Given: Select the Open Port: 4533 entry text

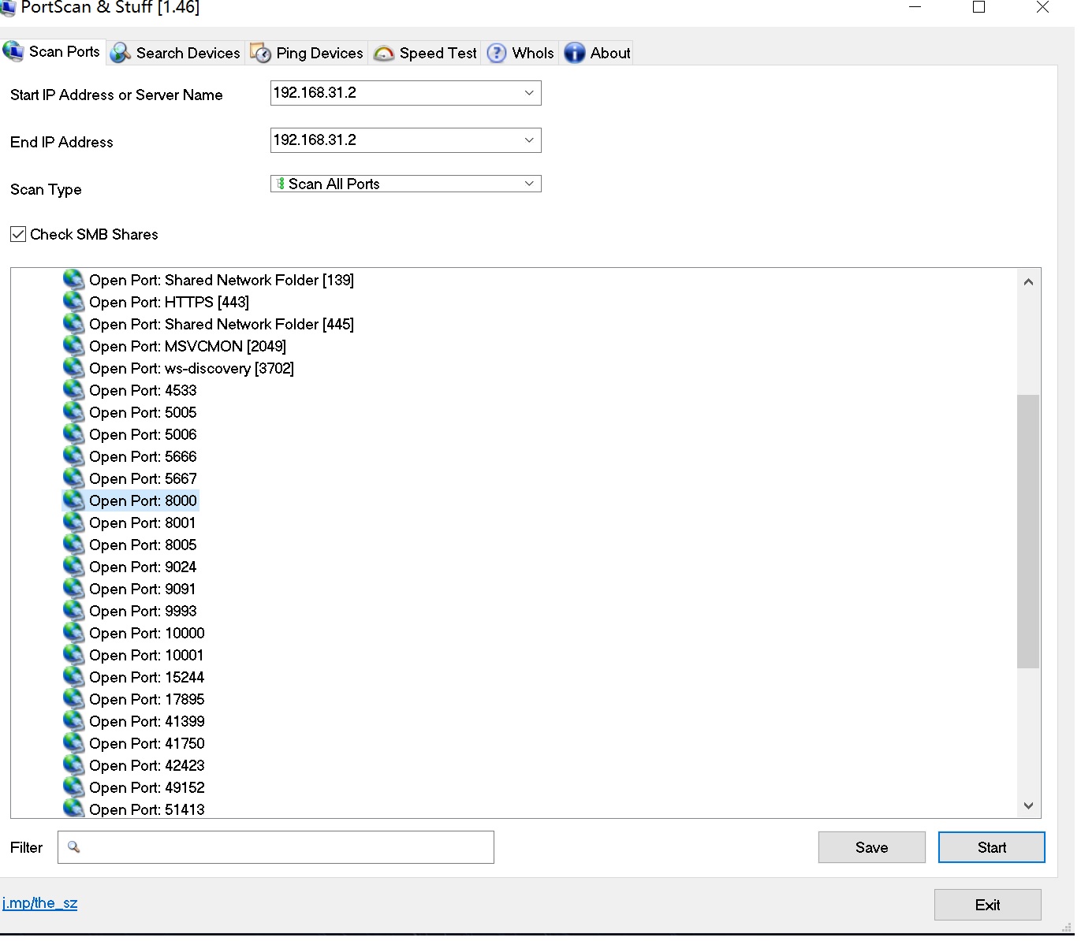Looking at the screenshot, I should (143, 390).
